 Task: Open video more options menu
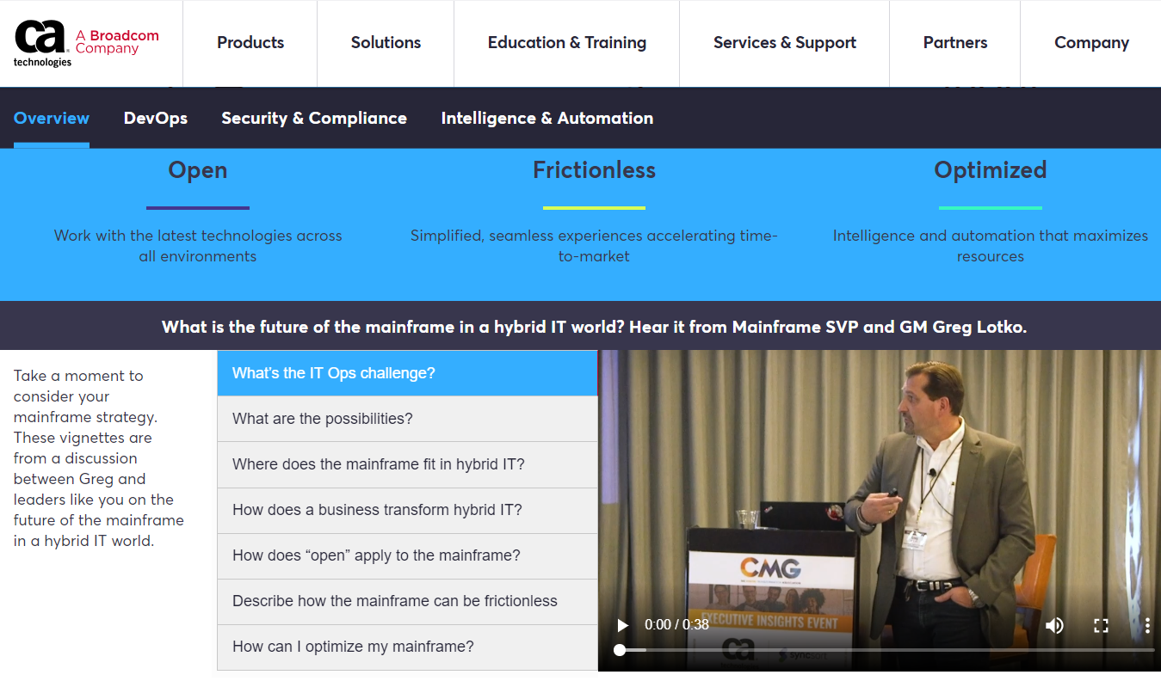(1147, 625)
